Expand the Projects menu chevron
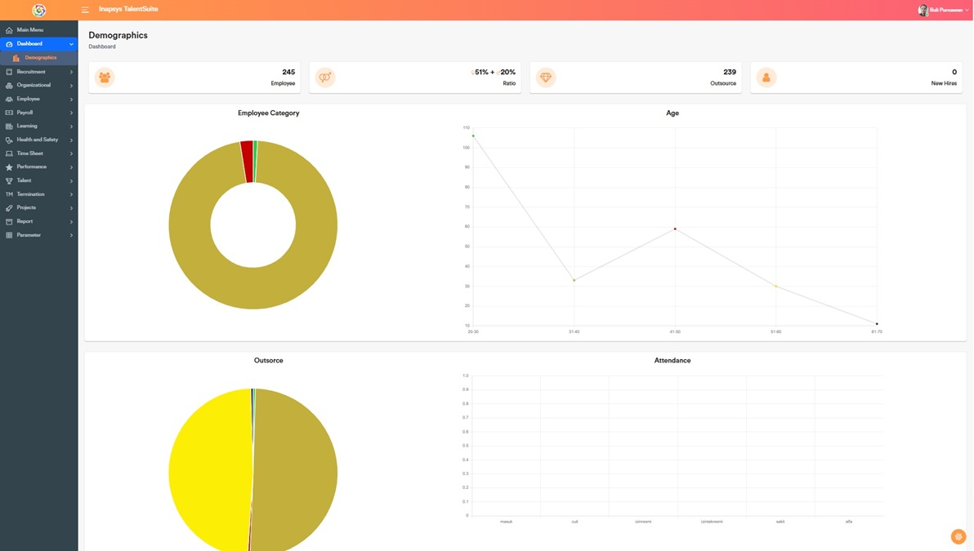 pyautogui.click(x=71, y=208)
